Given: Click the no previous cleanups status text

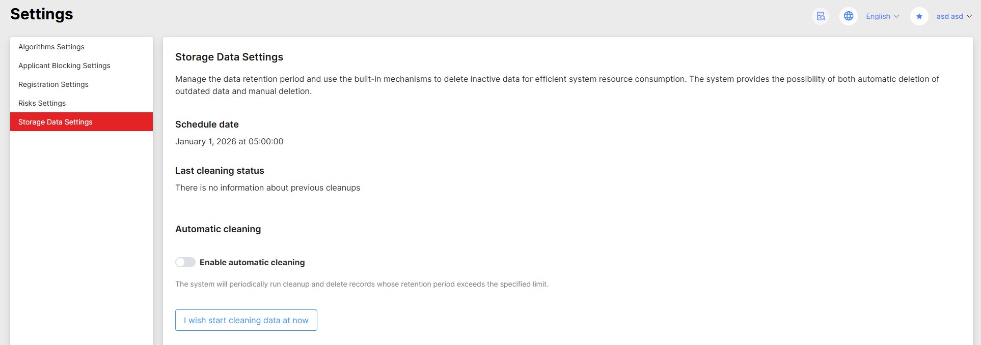Looking at the screenshot, I should tap(267, 187).
